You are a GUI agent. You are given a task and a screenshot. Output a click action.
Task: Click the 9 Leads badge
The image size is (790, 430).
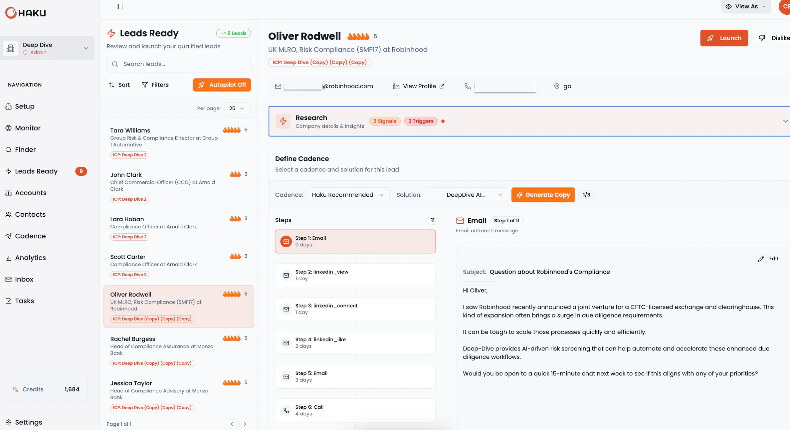click(234, 33)
